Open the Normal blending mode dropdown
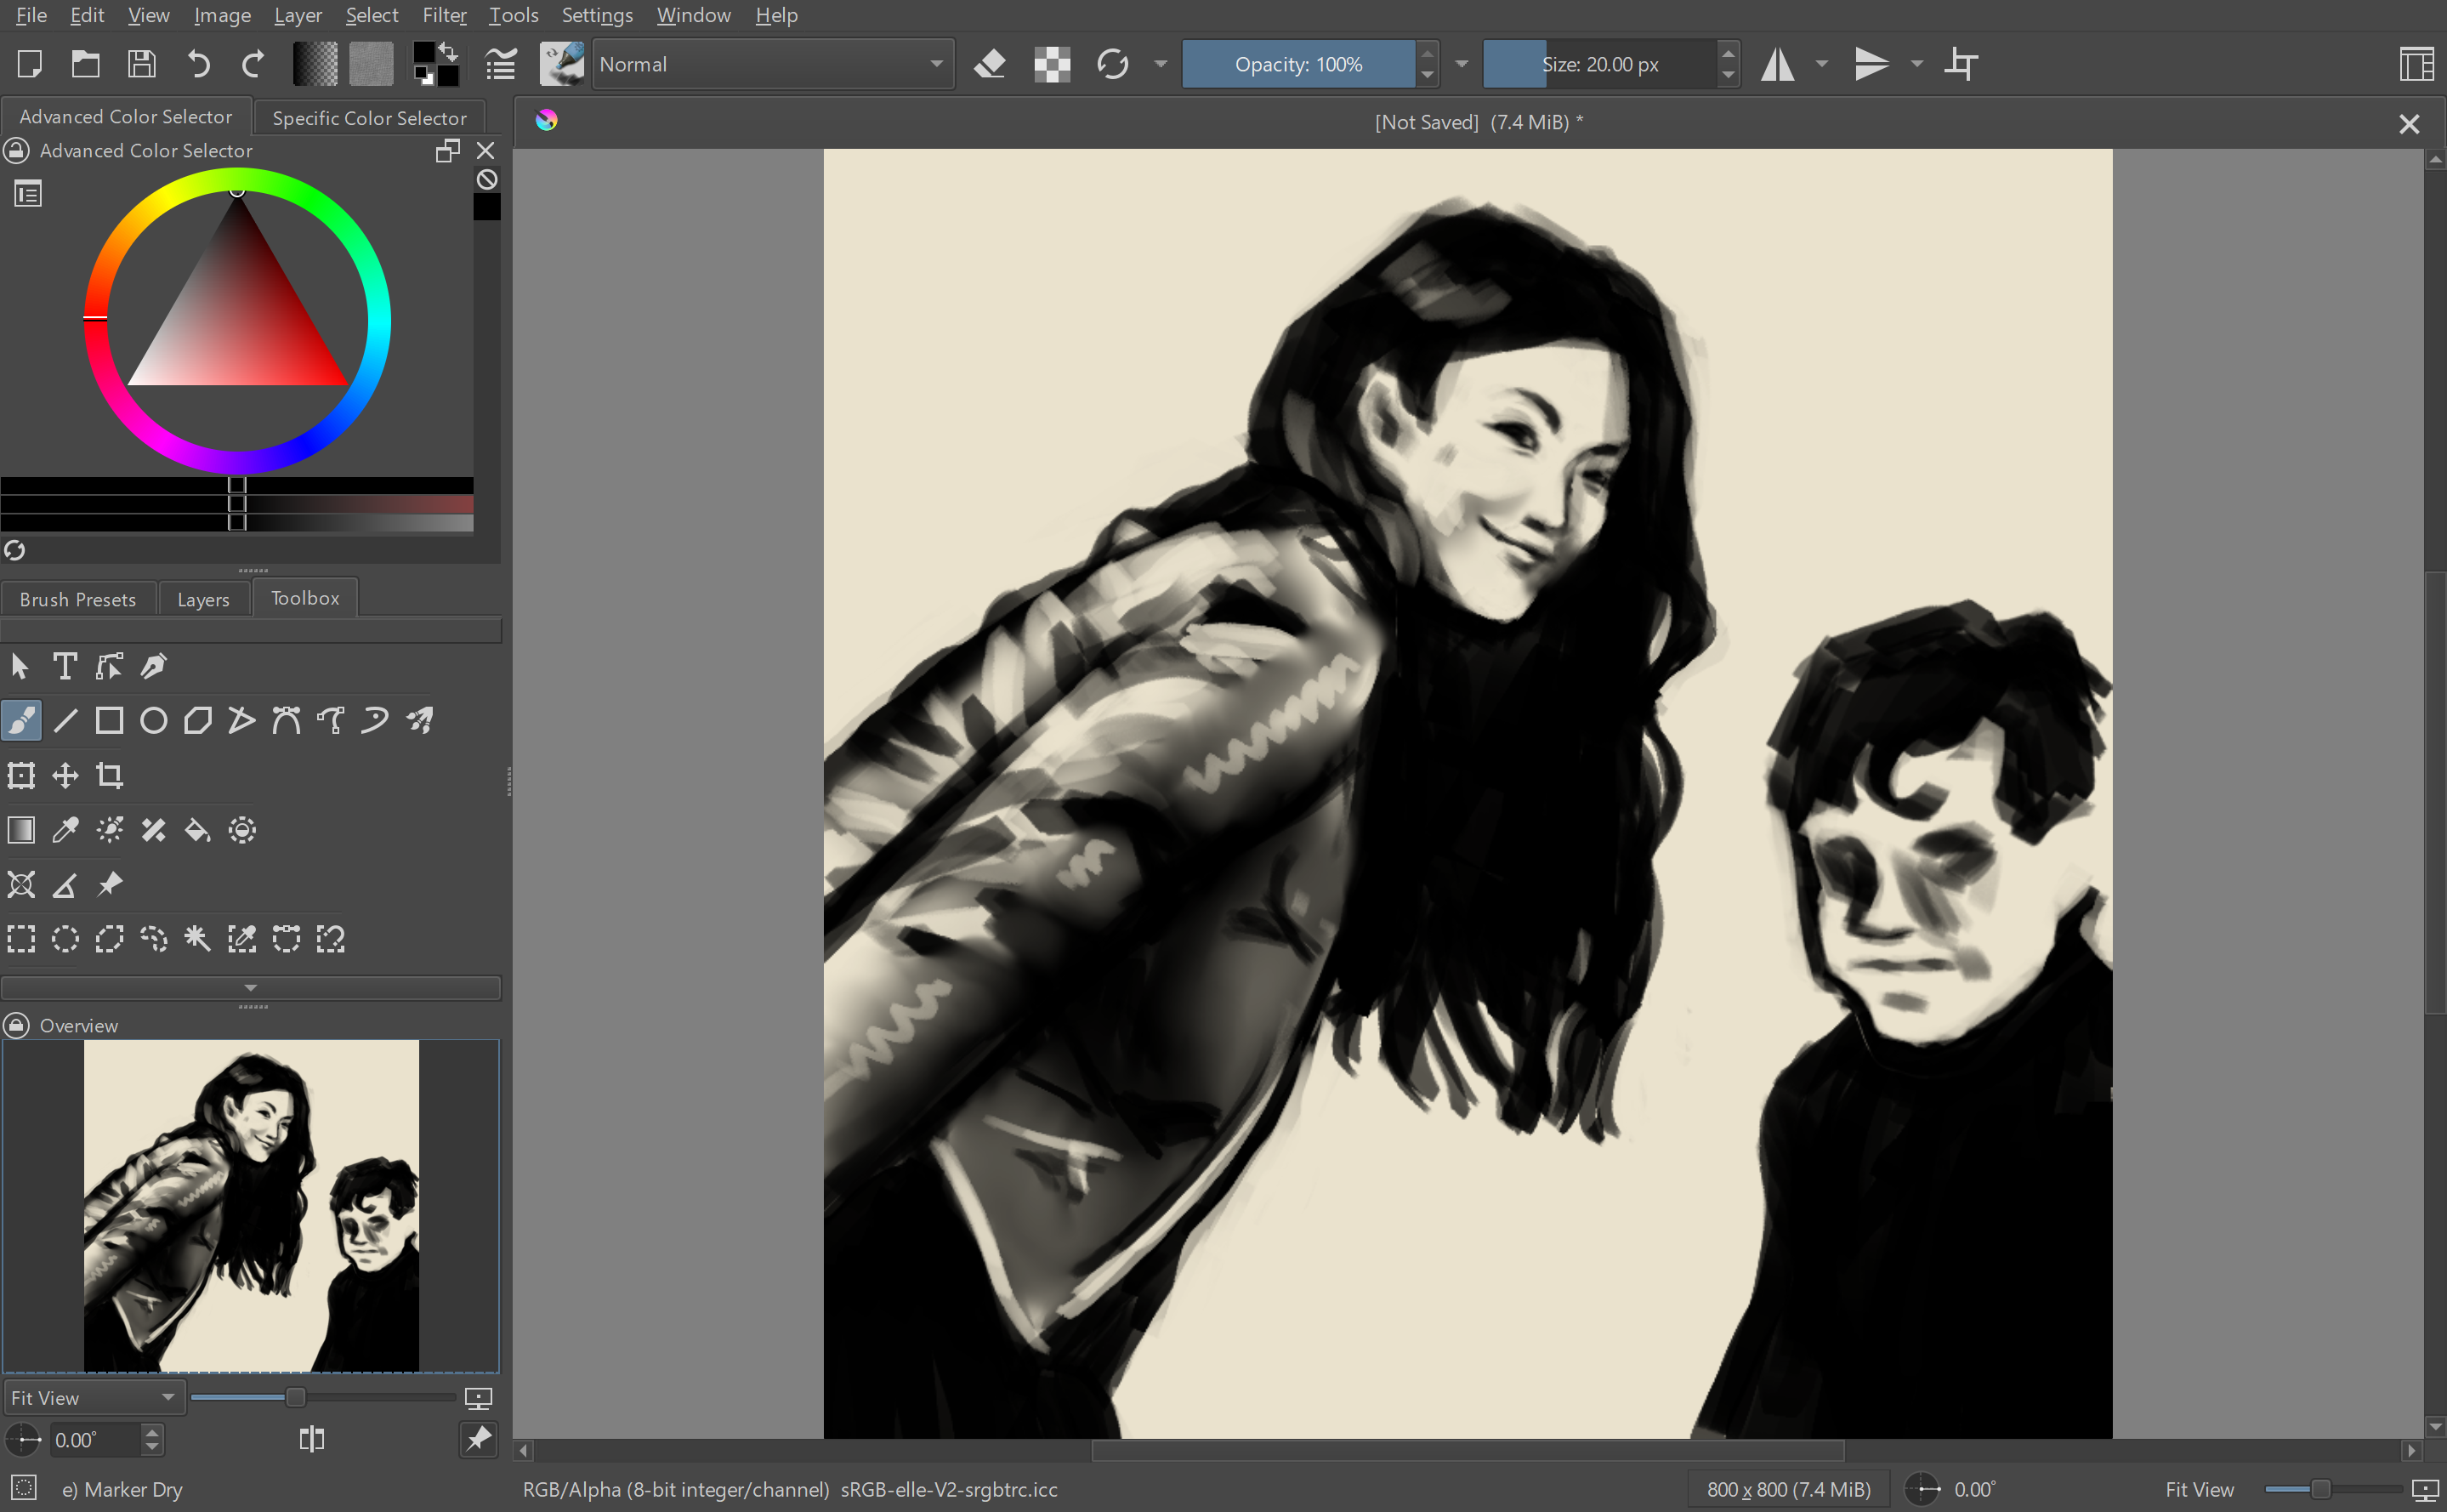The width and height of the screenshot is (2447, 1512). [x=773, y=64]
